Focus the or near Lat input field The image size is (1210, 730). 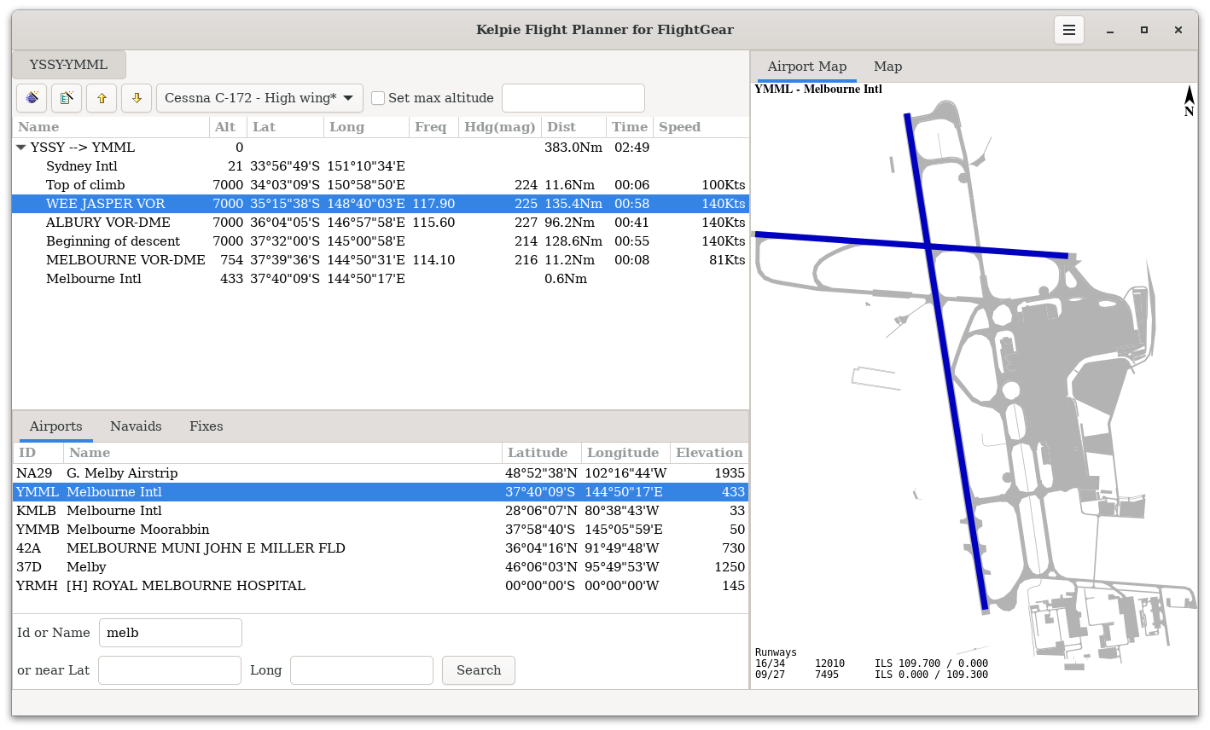(x=170, y=670)
